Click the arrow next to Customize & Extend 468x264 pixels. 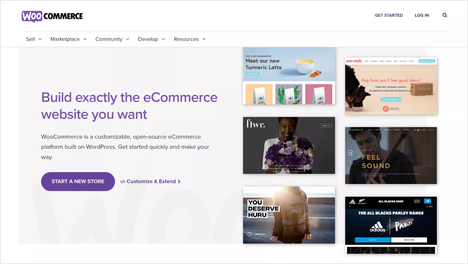point(179,181)
